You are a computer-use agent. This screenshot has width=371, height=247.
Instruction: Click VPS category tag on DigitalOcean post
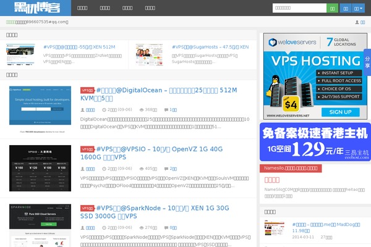(87, 90)
